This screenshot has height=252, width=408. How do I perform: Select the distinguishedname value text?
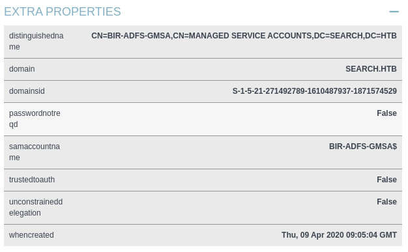click(x=244, y=36)
